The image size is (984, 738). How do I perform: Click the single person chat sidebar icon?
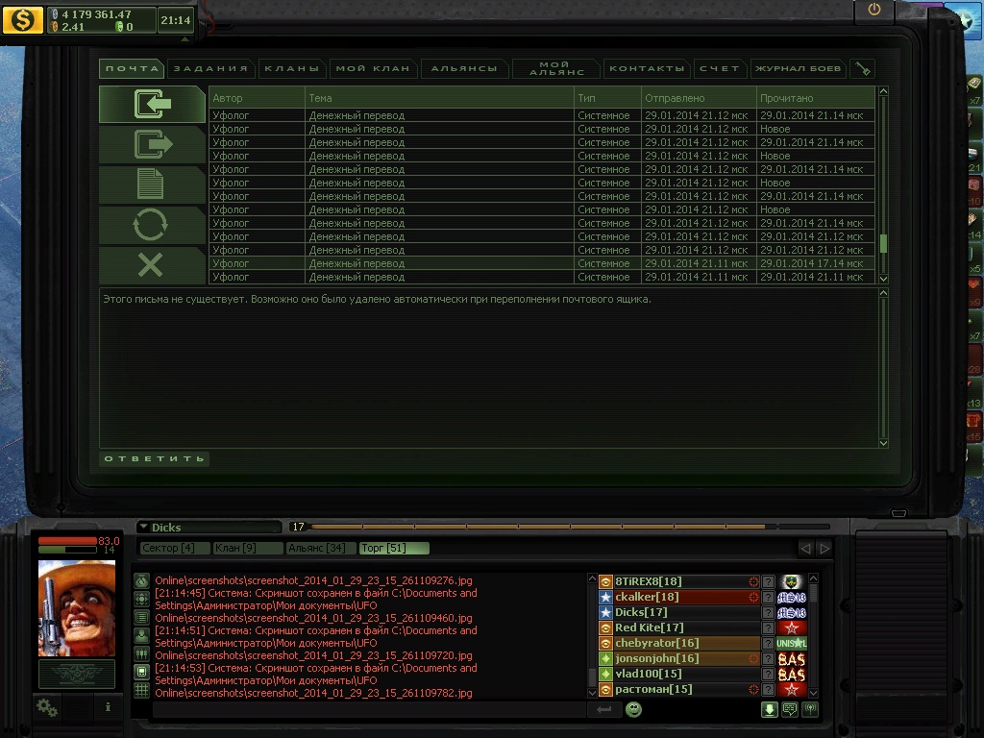click(x=142, y=636)
